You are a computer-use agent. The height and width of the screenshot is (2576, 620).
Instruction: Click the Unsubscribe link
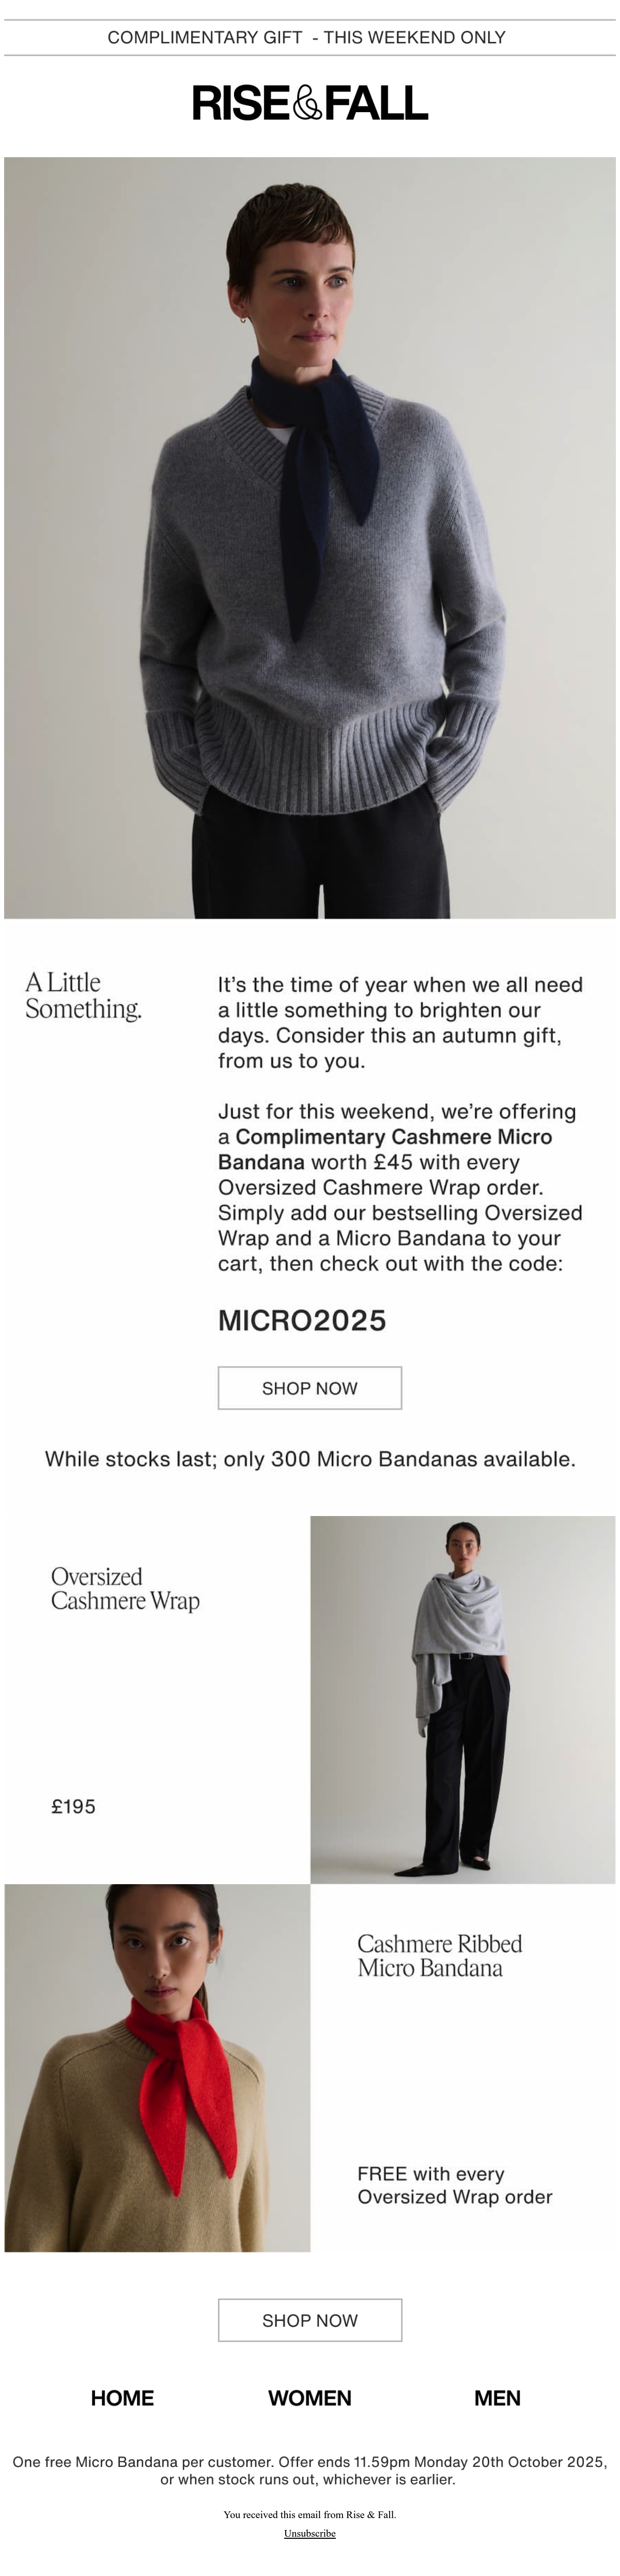[x=310, y=2533]
